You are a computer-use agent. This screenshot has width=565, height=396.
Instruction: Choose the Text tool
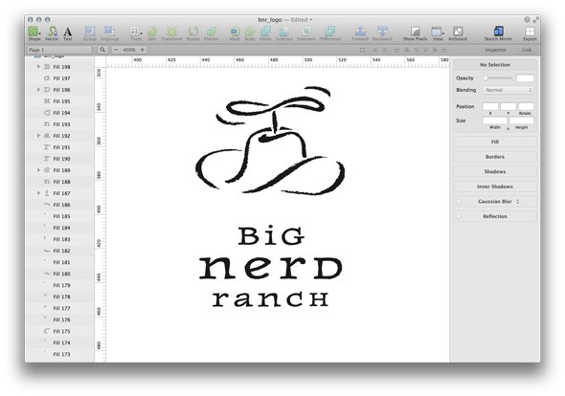[68, 33]
